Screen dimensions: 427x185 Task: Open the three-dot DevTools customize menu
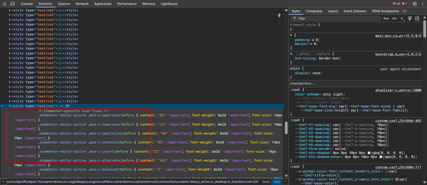point(422,4)
